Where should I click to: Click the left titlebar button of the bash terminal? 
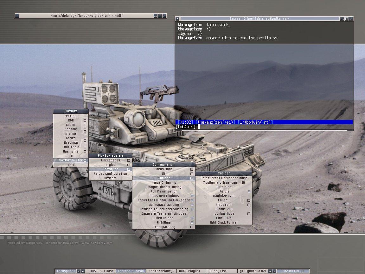(x=177, y=19)
